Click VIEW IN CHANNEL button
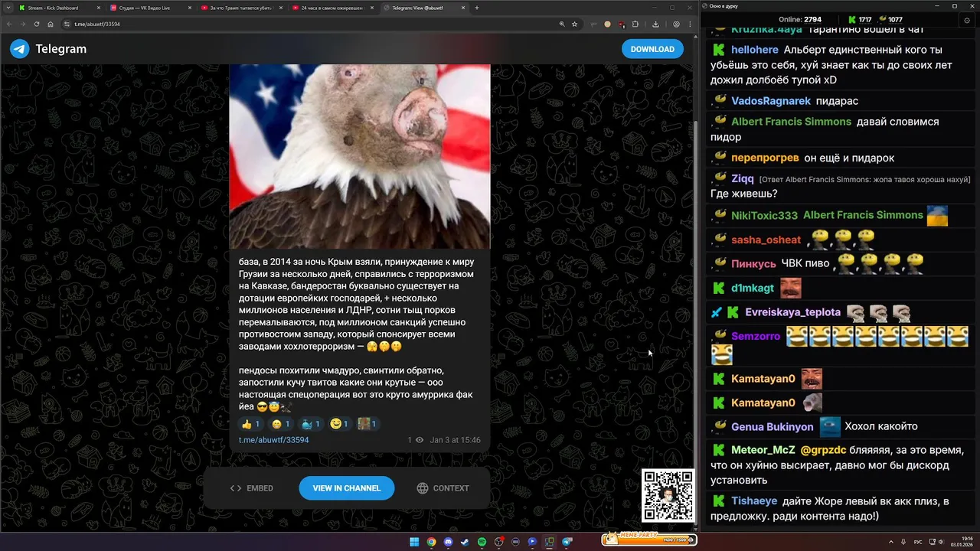This screenshot has width=980, height=551. click(x=347, y=488)
